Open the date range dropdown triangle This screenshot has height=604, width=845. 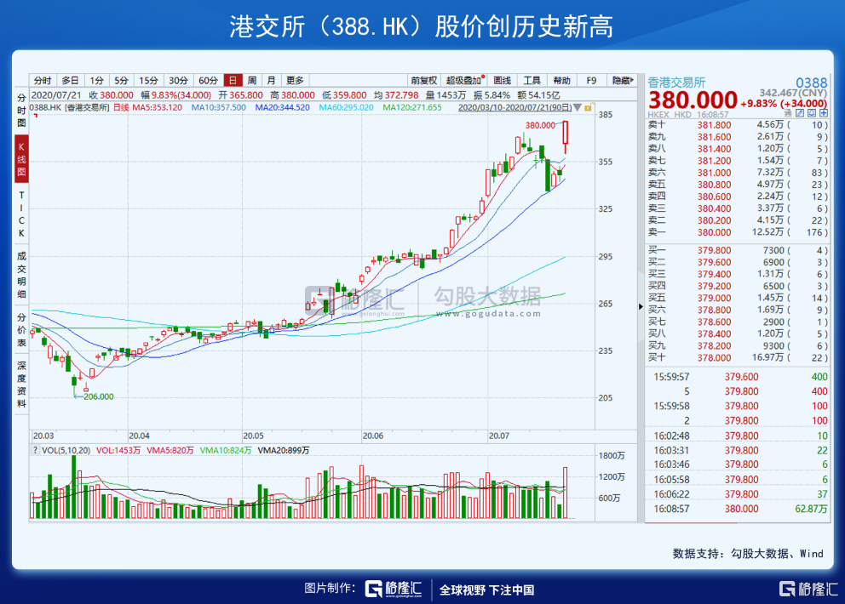point(578,108)
